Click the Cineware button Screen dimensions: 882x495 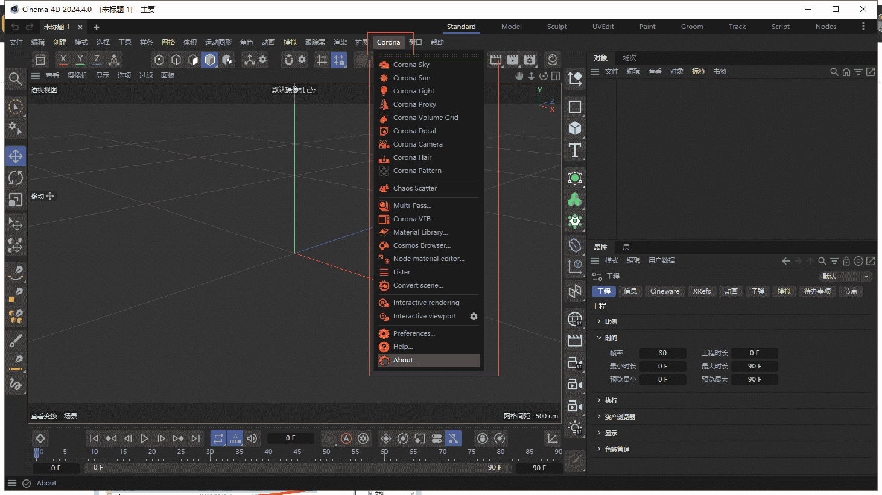click(664, 291)
